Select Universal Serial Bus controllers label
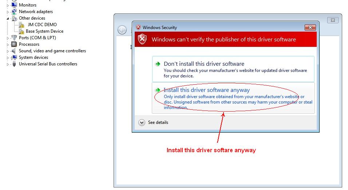Viewport: 348px width, 190px height. pyautogui.click(x=48, y=64)
